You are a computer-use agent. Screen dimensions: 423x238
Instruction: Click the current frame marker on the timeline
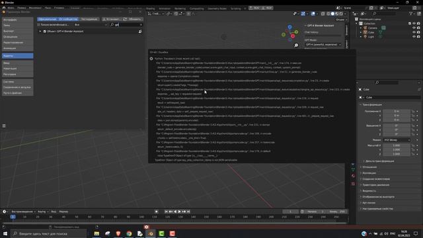13,217
